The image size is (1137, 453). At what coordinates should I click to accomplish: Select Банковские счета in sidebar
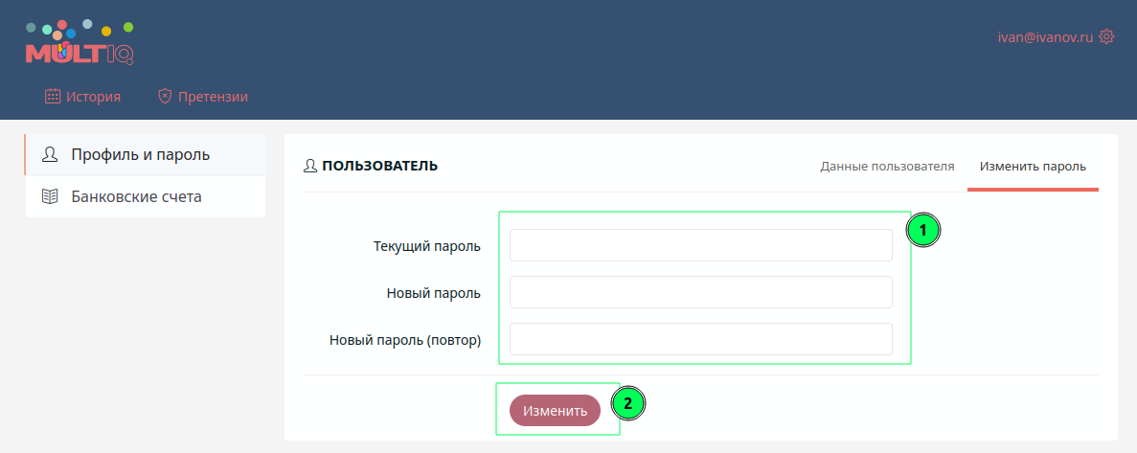(x=136, y=196)
